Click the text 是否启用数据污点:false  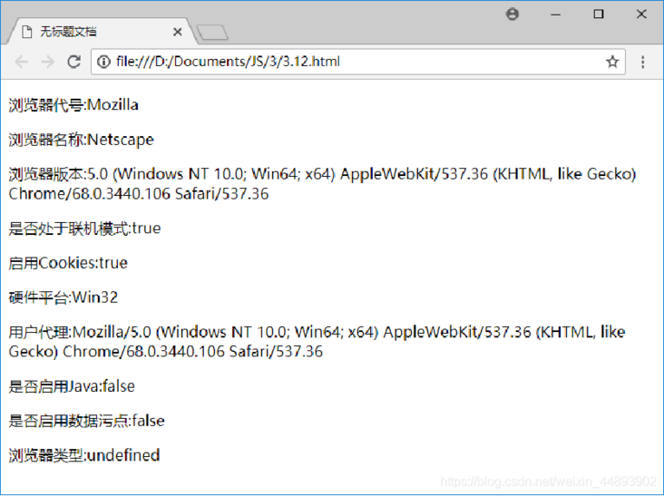(x=86, y=421)
